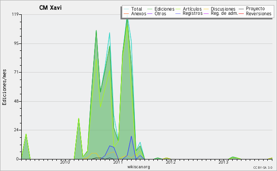
Task: Click the 2011 x-axis label
Action: click(118, 162)
